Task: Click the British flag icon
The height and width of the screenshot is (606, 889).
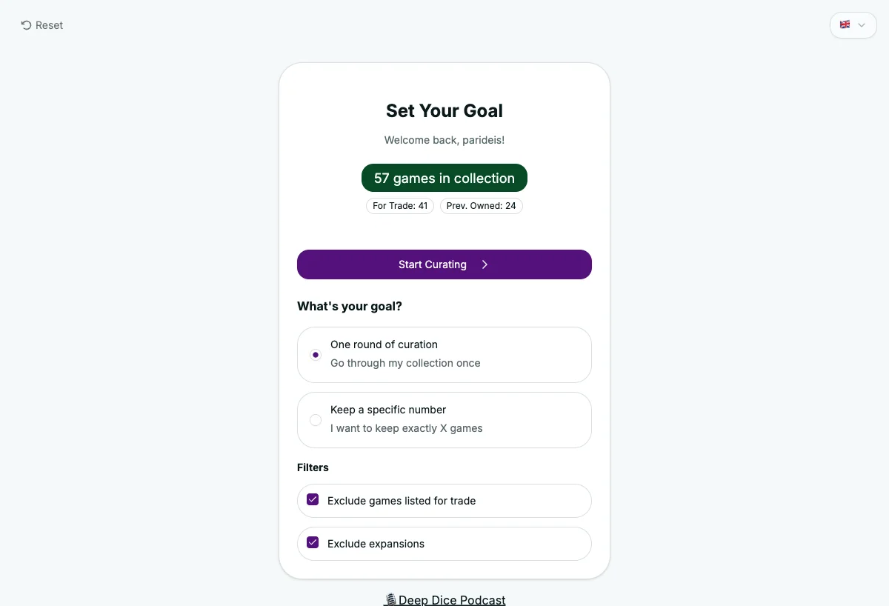Action: point(845,24)
